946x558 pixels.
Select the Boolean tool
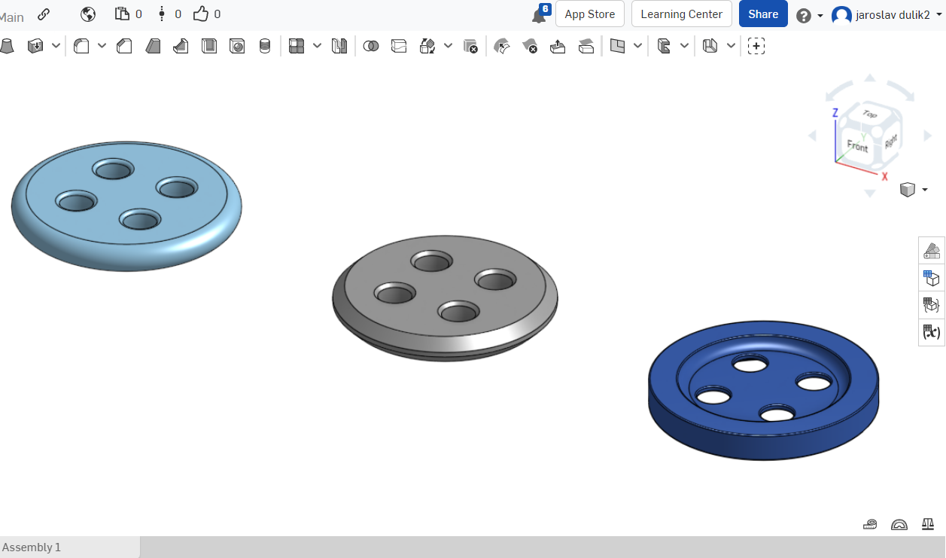(x=371, y=46)
